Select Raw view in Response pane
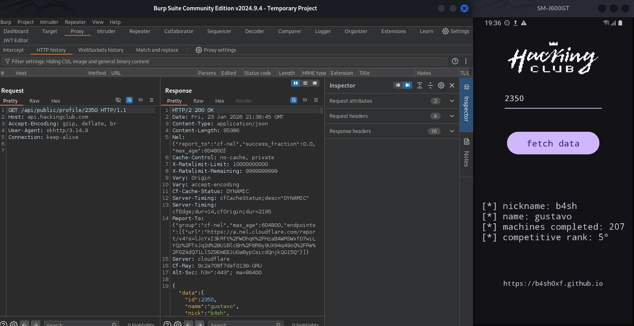This screenshot has height=326, width=634. click(199, 101)
